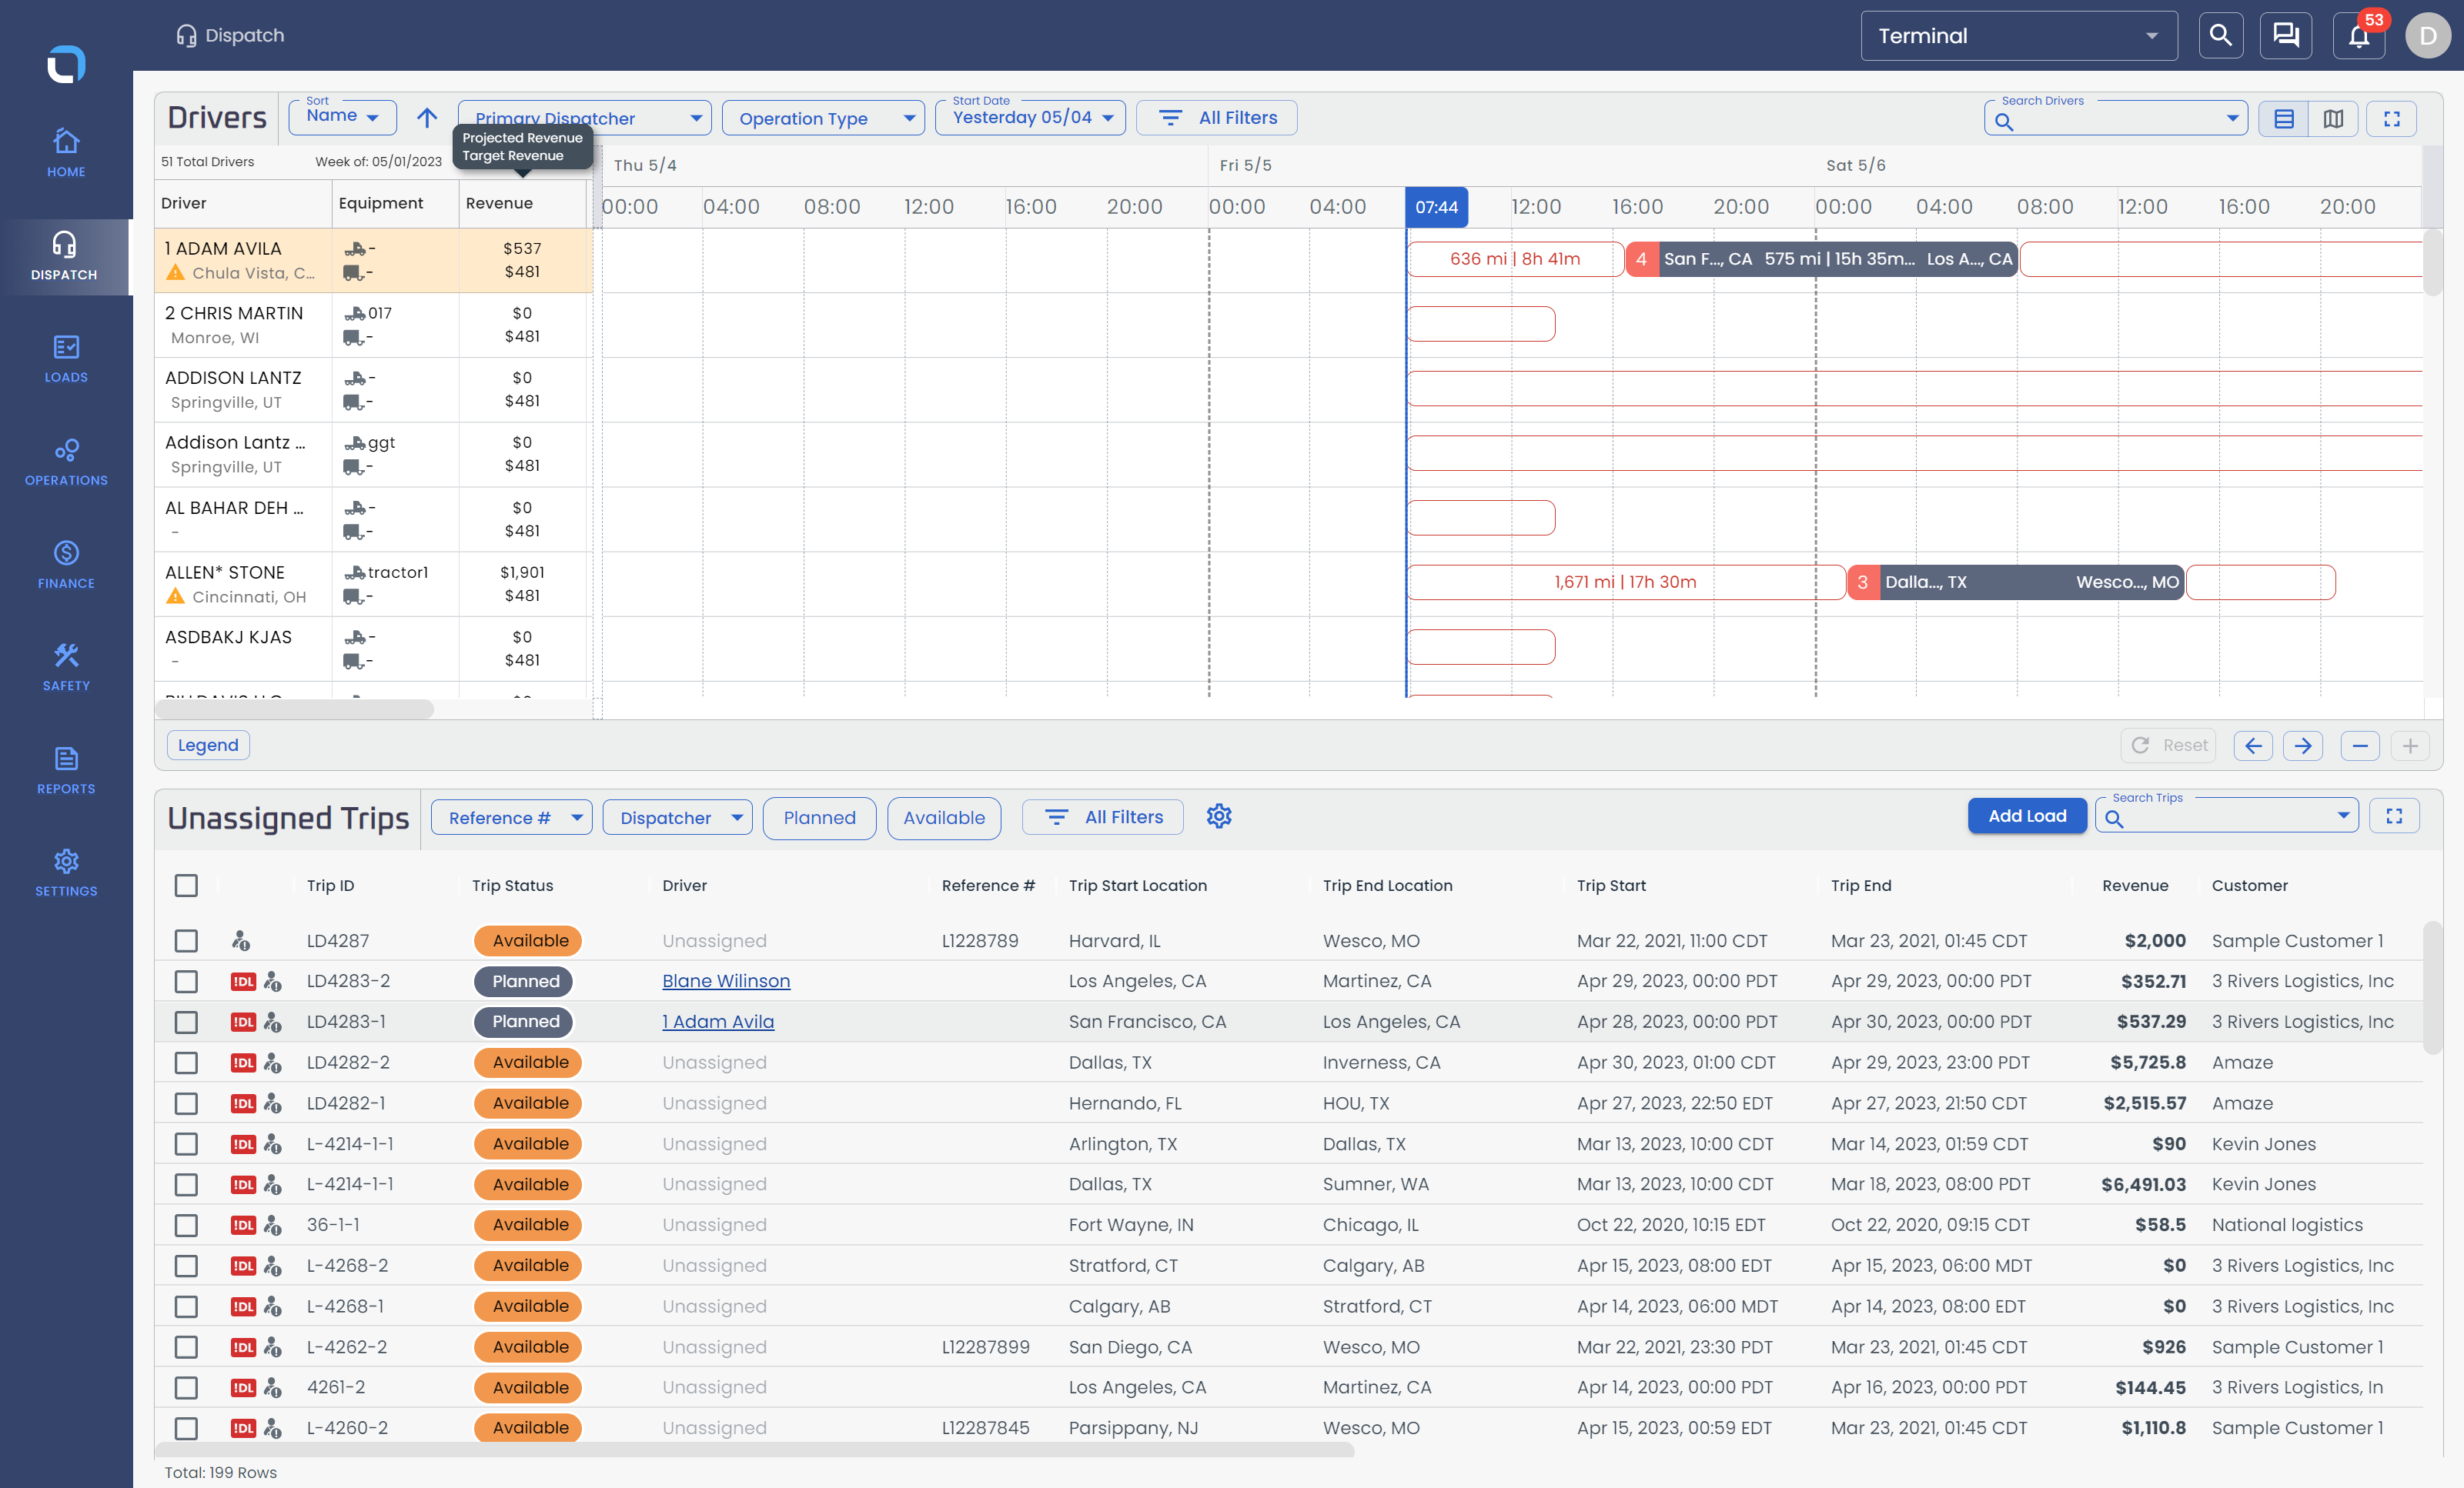This screenshot has height=1488, width=2464.
Task: Go to Home in sidebar
Action: point(66,153)
